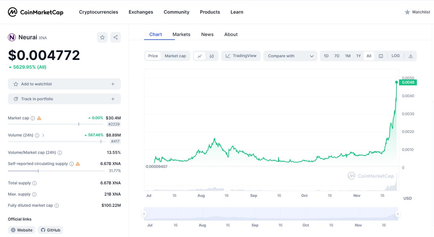
Task: Click the plus icon on Add to watchlist
Action: [x=113, y=84]
